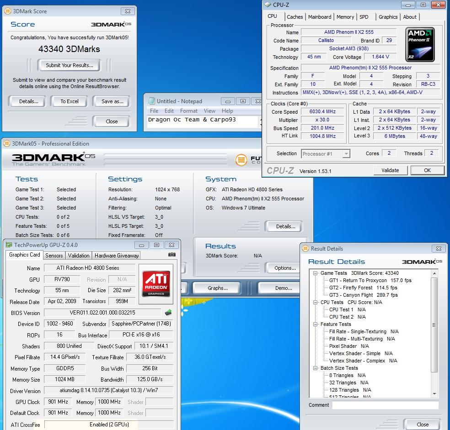Open System Details in 3DMark05 window
The height and width of the screenshot is (430, 450).
[284, 226]
